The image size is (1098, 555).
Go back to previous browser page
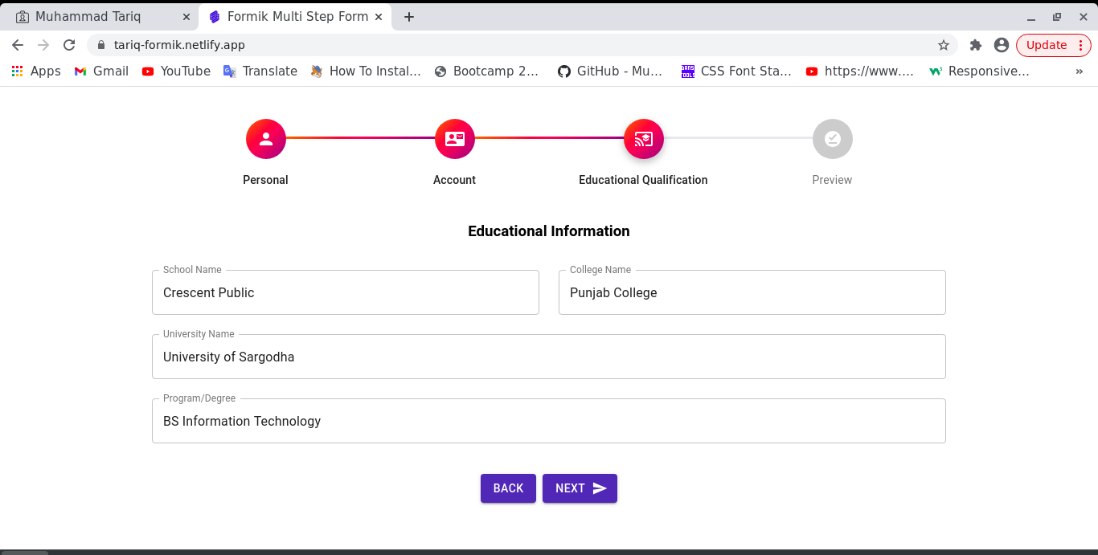[18, 45]
